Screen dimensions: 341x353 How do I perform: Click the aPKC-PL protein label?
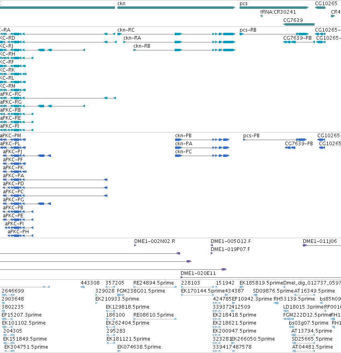pos(10,144)
